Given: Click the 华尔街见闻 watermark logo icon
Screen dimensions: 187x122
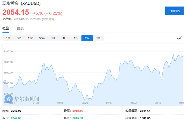Looking at the screenshot, I should 9,99.
